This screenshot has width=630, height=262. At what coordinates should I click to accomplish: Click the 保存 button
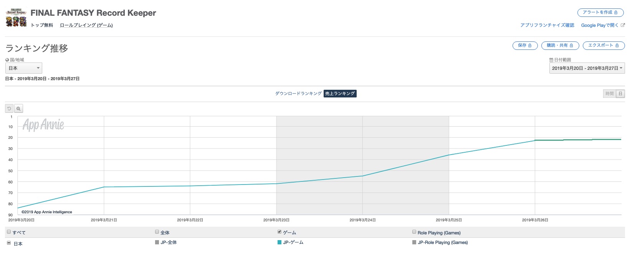(525, 46)
